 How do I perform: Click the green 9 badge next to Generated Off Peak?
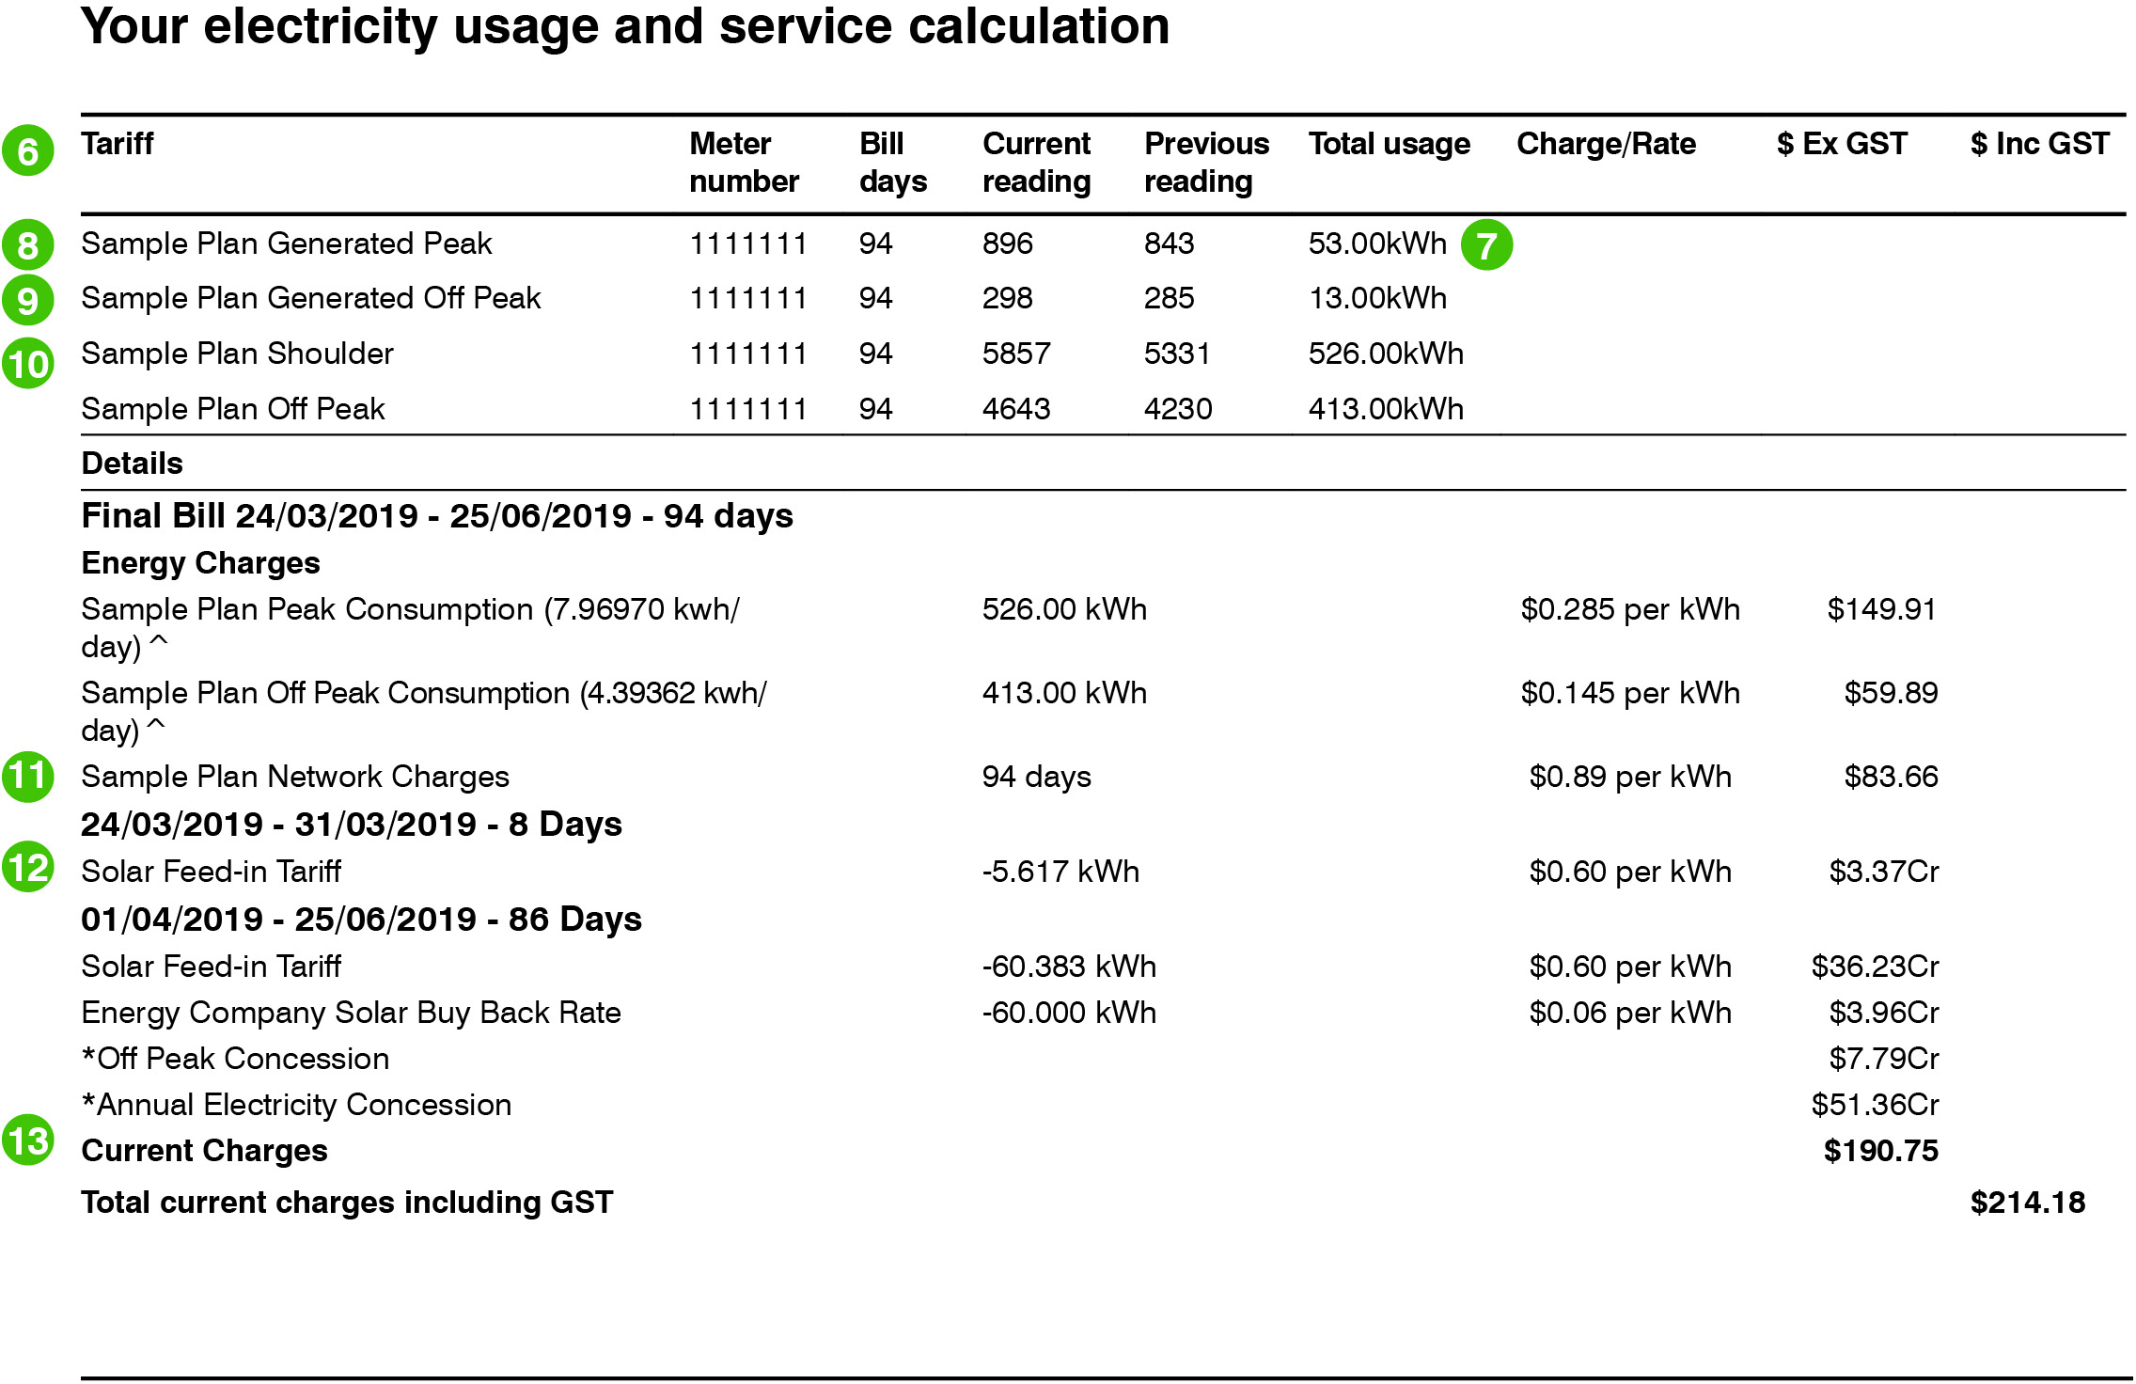[x=29, y=298]
